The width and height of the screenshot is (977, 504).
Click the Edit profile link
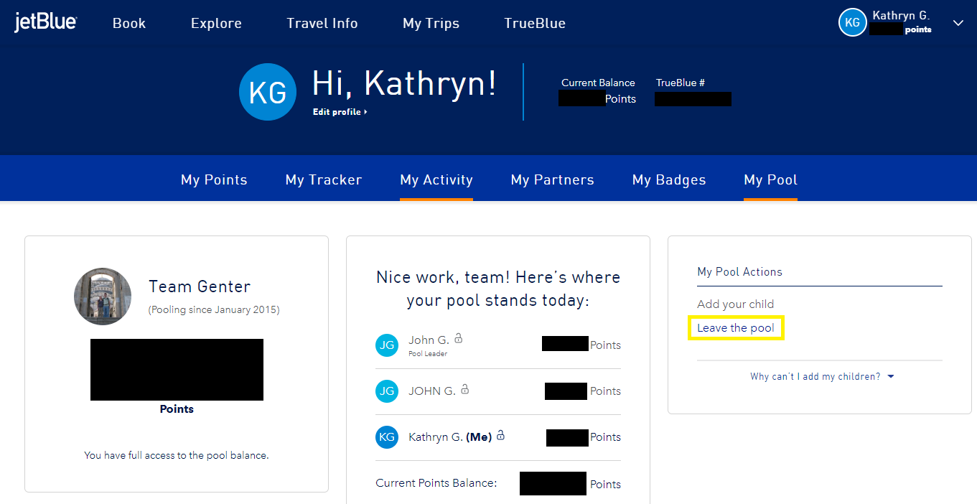[x=340, y=112]
